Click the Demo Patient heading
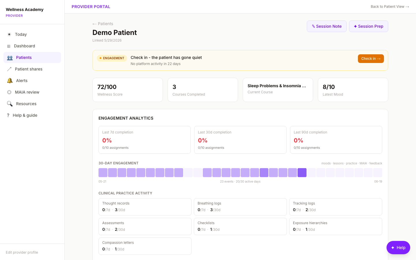 pos(115,33)
